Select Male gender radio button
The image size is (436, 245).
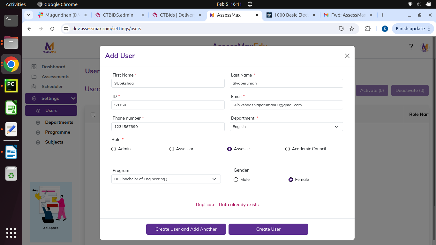click(x=236, y=180)
